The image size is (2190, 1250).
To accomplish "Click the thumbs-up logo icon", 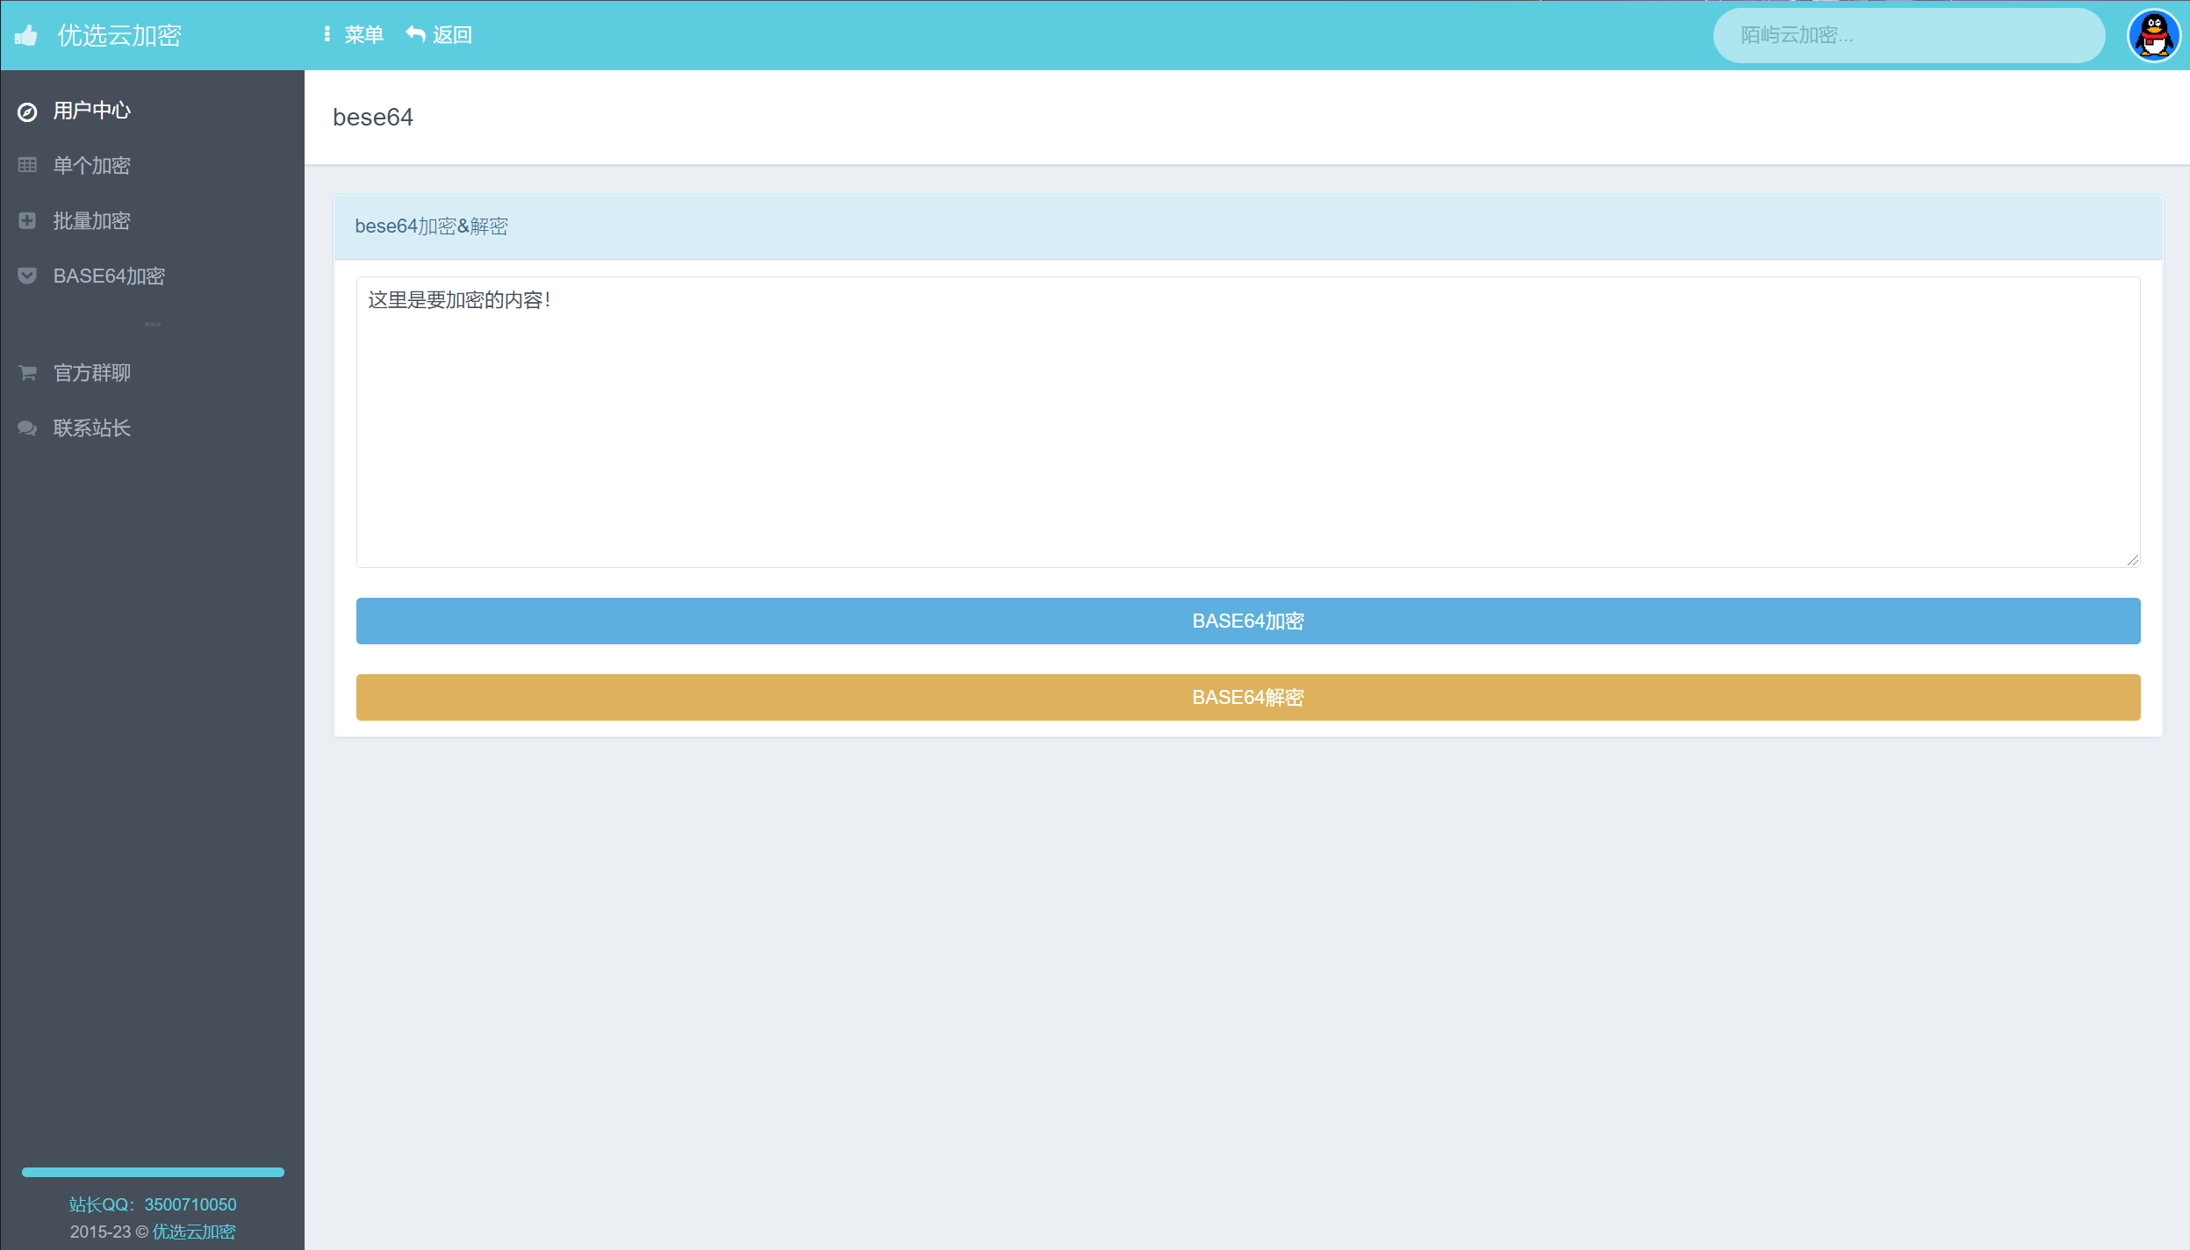I will (x=26, y=35).
